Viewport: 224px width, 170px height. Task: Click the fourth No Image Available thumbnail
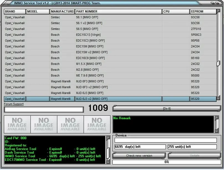pos(97,124)
